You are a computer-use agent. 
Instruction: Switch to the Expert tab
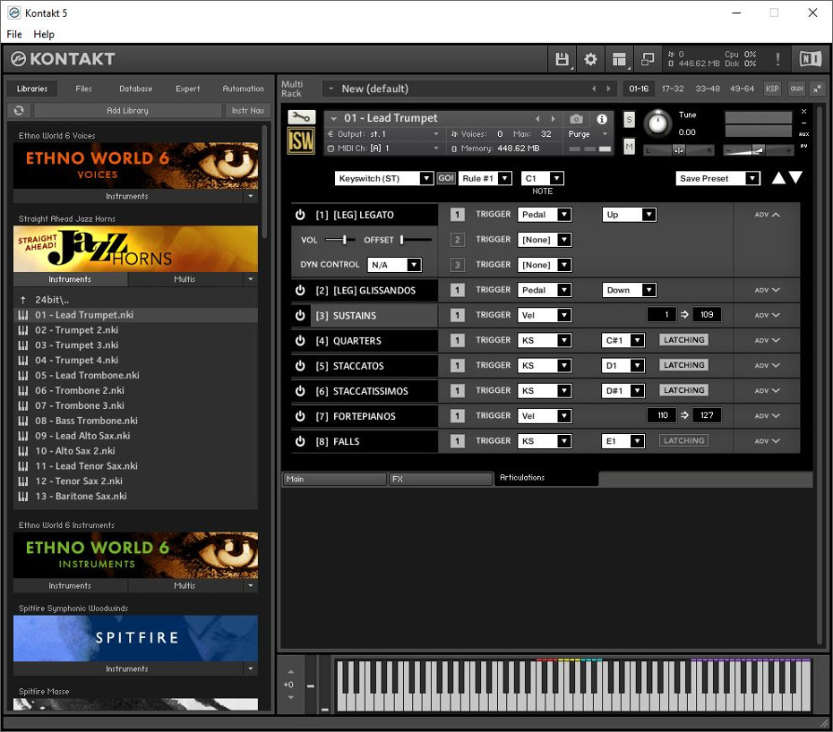(x=187, y=89)
